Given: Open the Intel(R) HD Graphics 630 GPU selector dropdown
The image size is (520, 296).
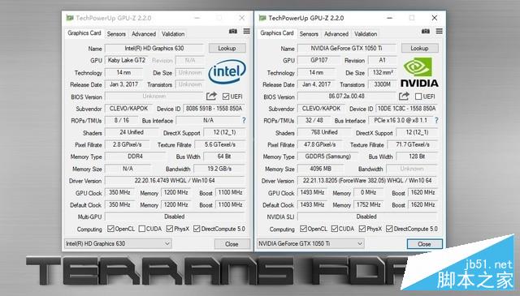Looking at the screenshot, I should click(118, 243).
